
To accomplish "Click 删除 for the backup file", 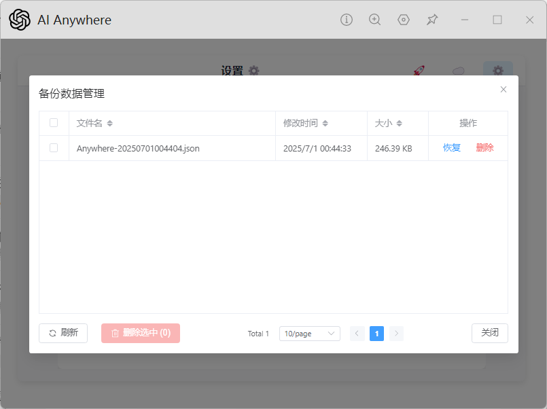I will [485, 148].
